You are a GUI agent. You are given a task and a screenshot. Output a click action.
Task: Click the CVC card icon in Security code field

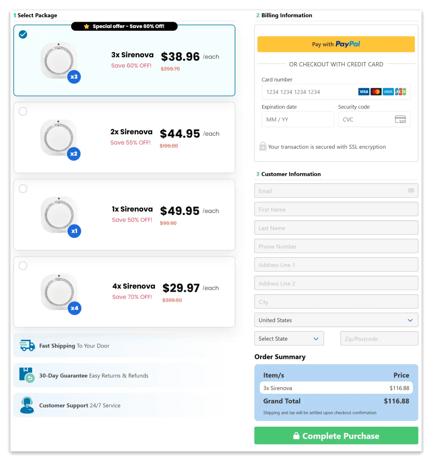[x=400, y=119]
